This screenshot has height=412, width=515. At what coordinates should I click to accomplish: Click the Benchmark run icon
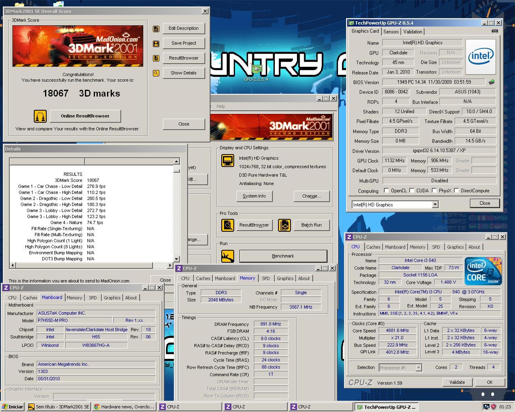point(228,256)
